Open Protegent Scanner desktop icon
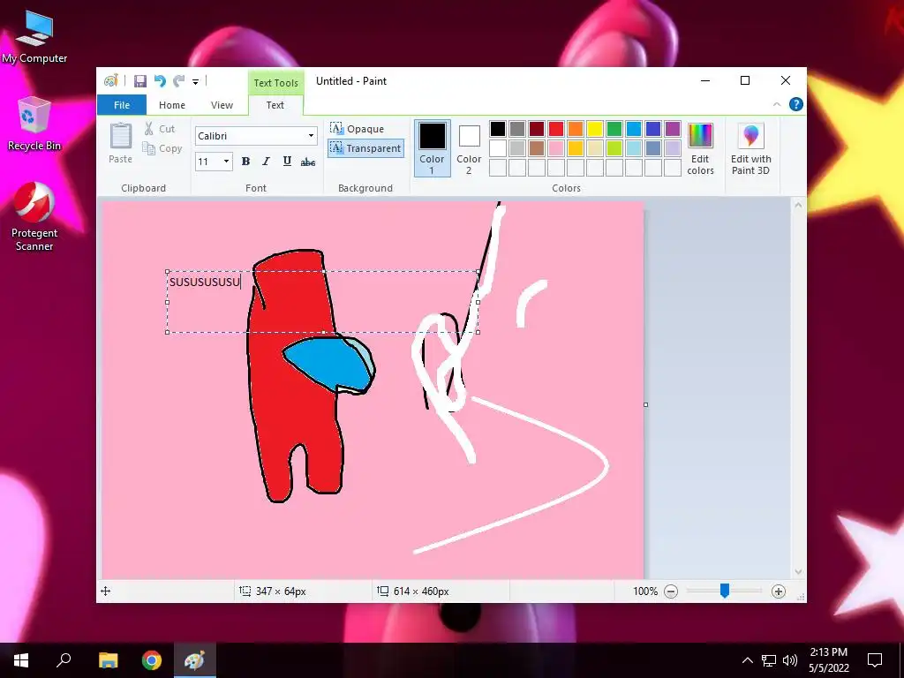 (34, 217)
